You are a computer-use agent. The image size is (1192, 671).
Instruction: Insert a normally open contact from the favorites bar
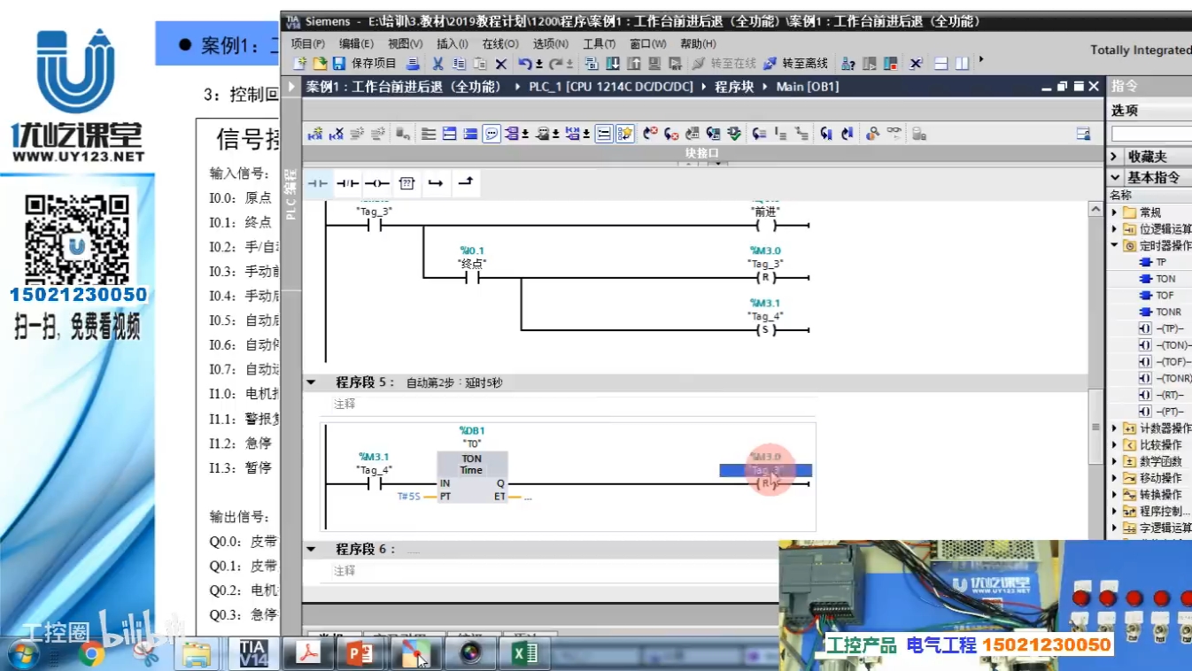click(317, 183)
